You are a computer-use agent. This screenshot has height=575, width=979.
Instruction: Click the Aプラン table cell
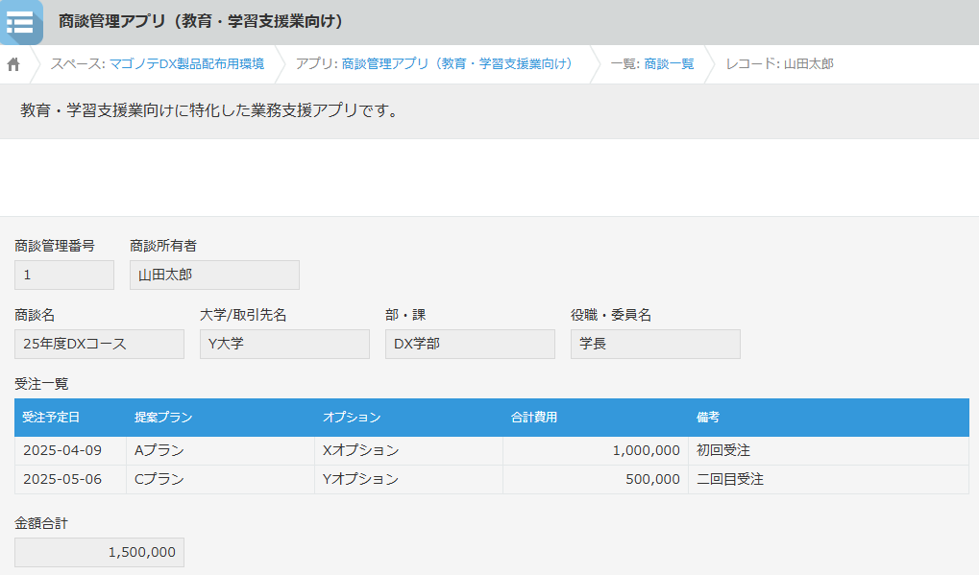tap(221, 450)
